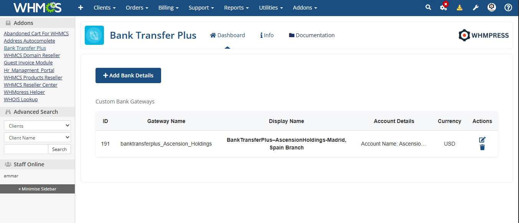Open the WHOIS Lookup addon link
This screenshot has height=223, width=519.
tap(21, 100)
